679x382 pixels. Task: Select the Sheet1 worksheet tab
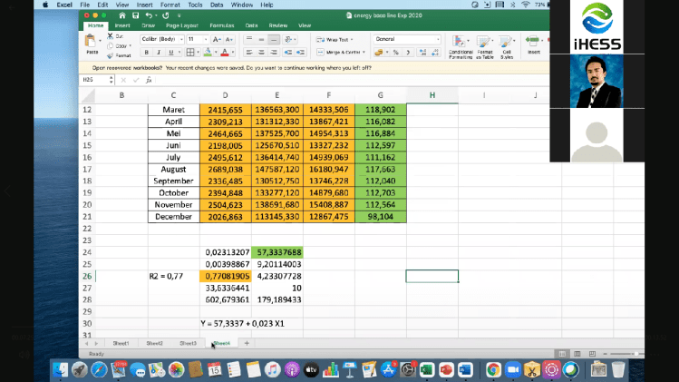click(121, 344)
